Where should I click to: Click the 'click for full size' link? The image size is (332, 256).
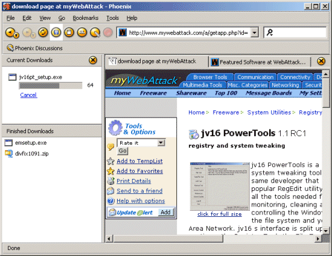(220, 214)
